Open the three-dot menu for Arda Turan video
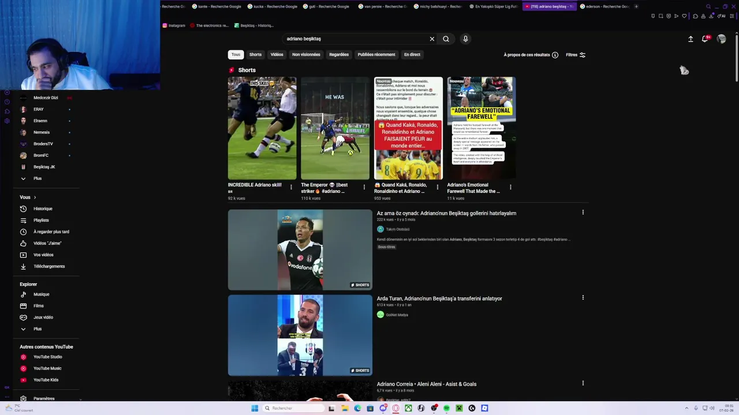This screenshot has width=739, height=415. [583, 298]
